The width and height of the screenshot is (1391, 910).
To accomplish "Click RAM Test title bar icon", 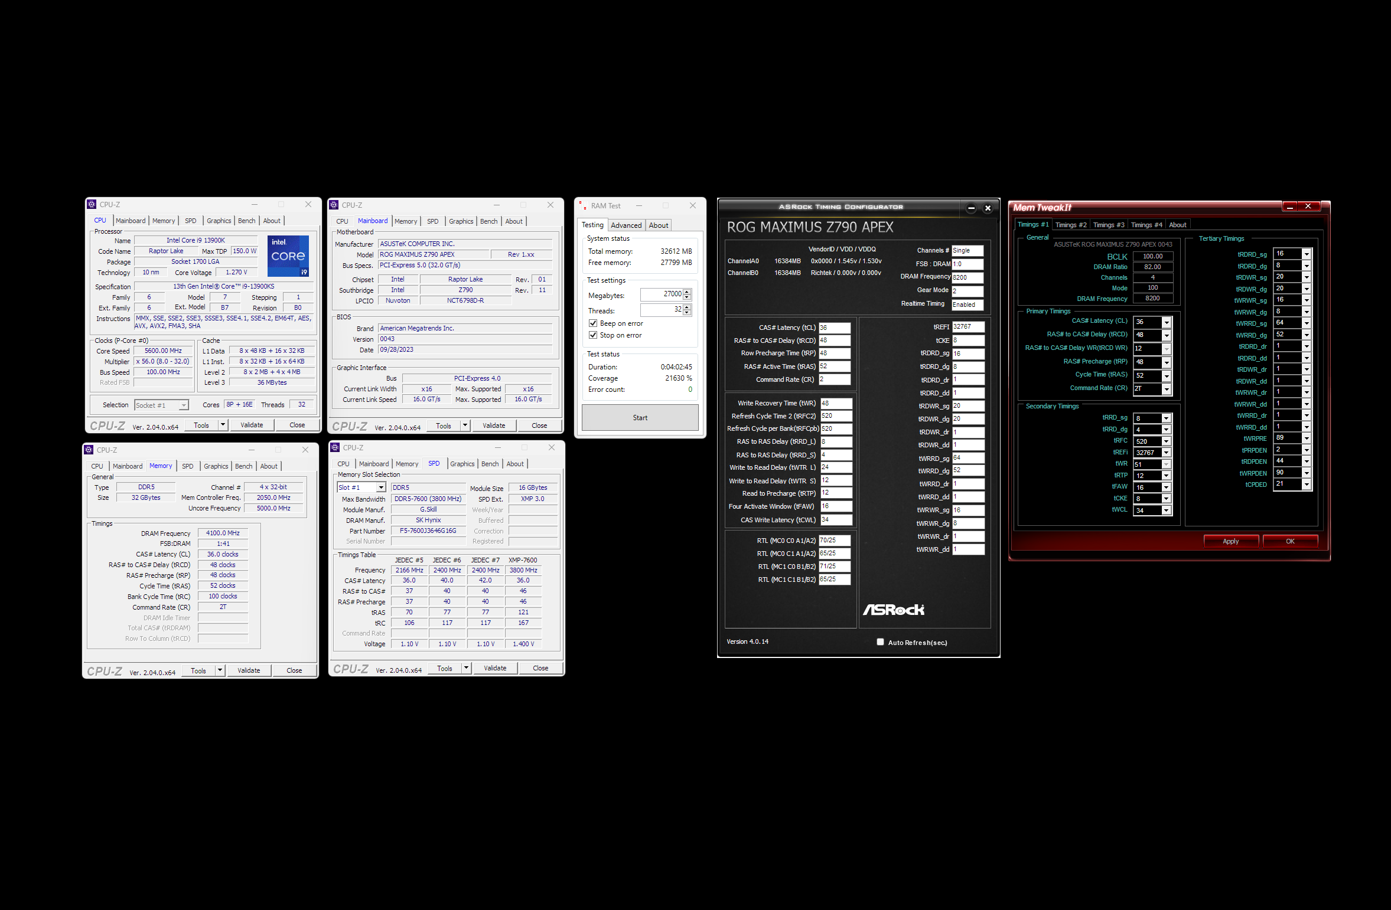I will tap(582, 206).
